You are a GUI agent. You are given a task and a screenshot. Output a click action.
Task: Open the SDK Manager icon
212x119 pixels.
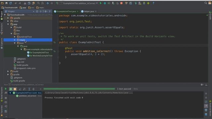point(144,3)
